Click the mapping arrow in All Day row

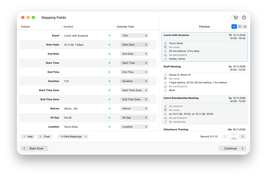point(109,118)
